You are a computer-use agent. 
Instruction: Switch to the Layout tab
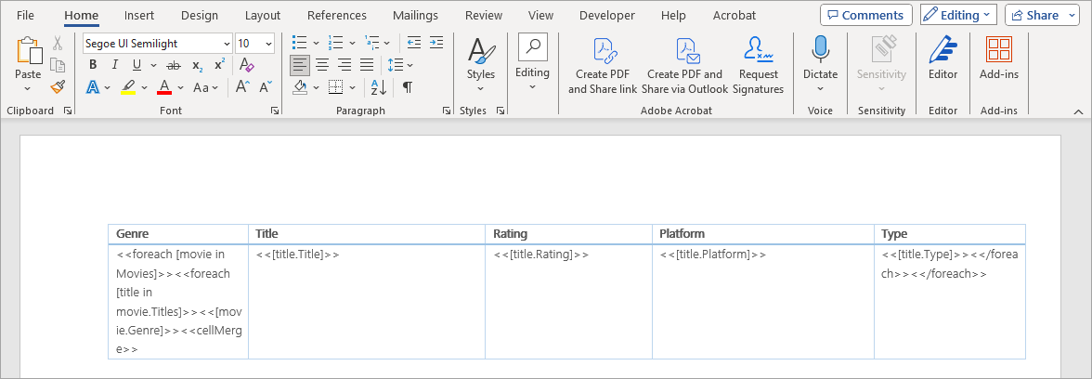click(263, 15)
